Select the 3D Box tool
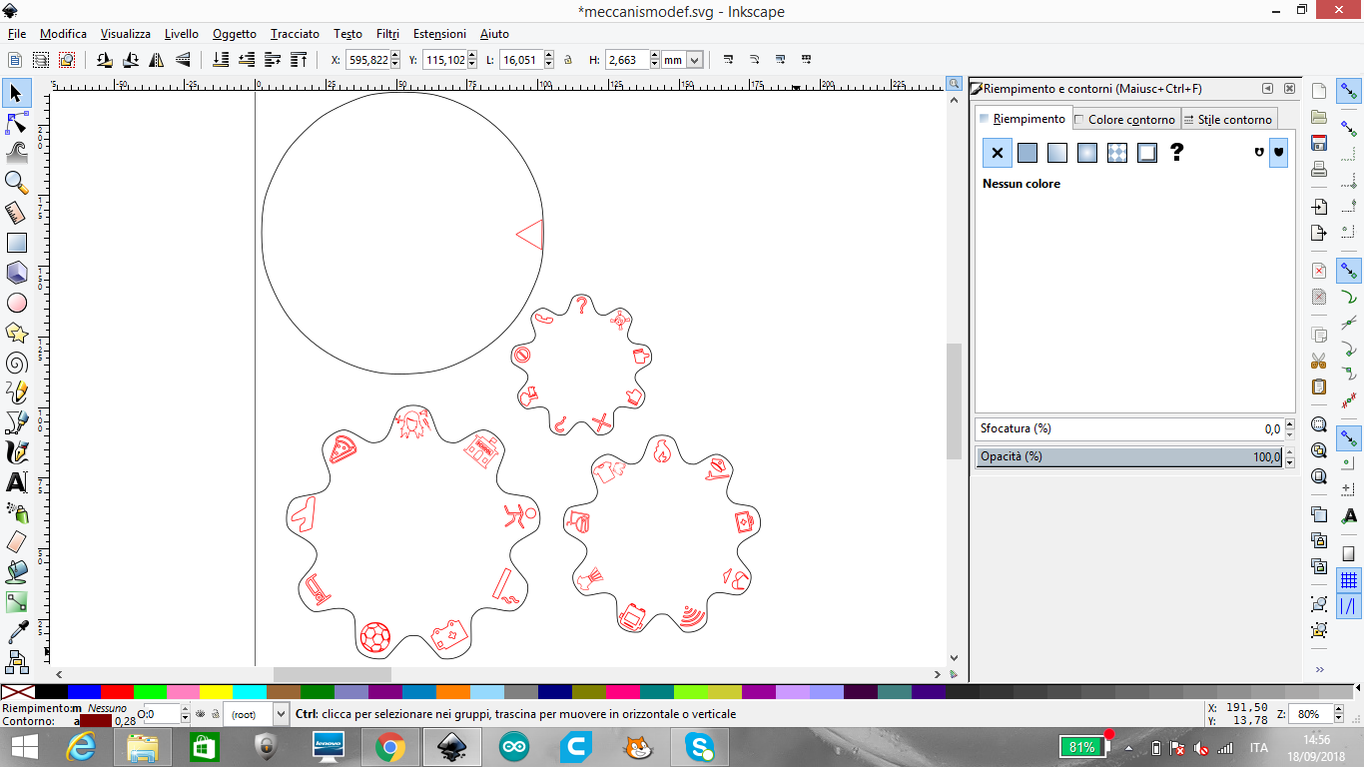This screenshot has height=767, width=1364. (16, 273)
